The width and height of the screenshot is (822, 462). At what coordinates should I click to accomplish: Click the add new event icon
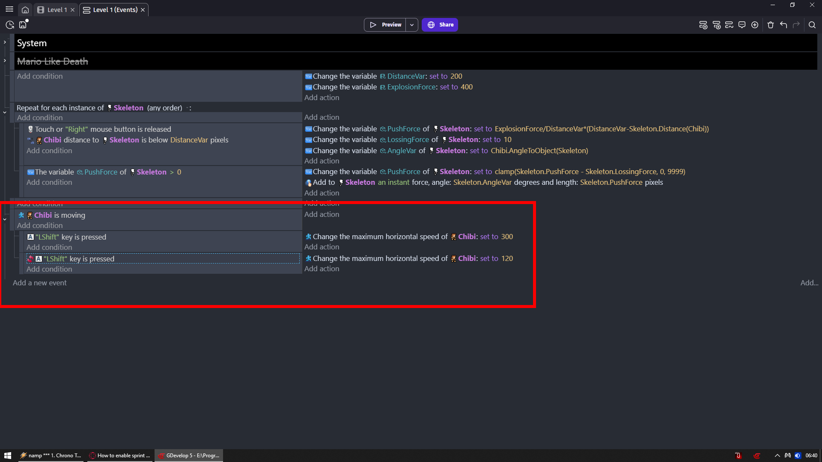[703, 25]
